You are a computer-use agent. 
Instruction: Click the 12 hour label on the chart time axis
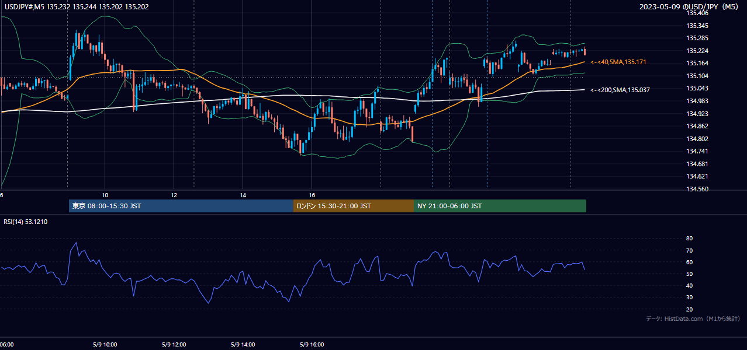(174, 195)
